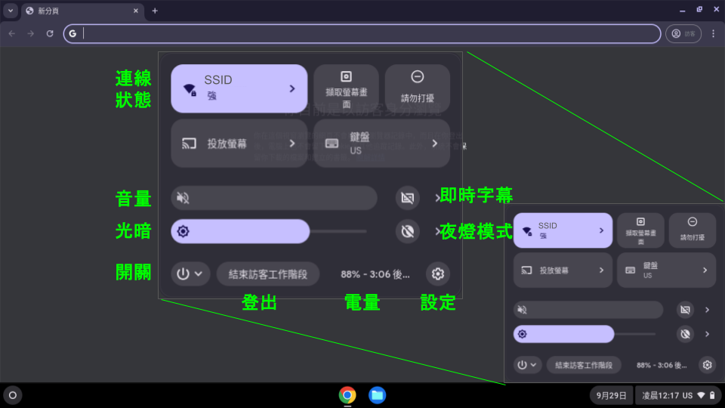Click volume slider track in enlarged panel
The image size is (725, 408).
(x=274, y=198)
